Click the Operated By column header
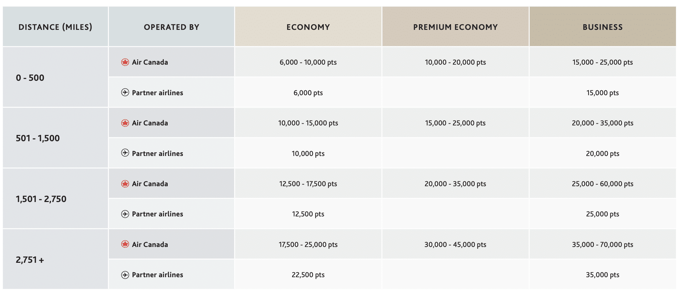Image resolution: width=682 pixels, height=293 pixels. coord(172,27)
